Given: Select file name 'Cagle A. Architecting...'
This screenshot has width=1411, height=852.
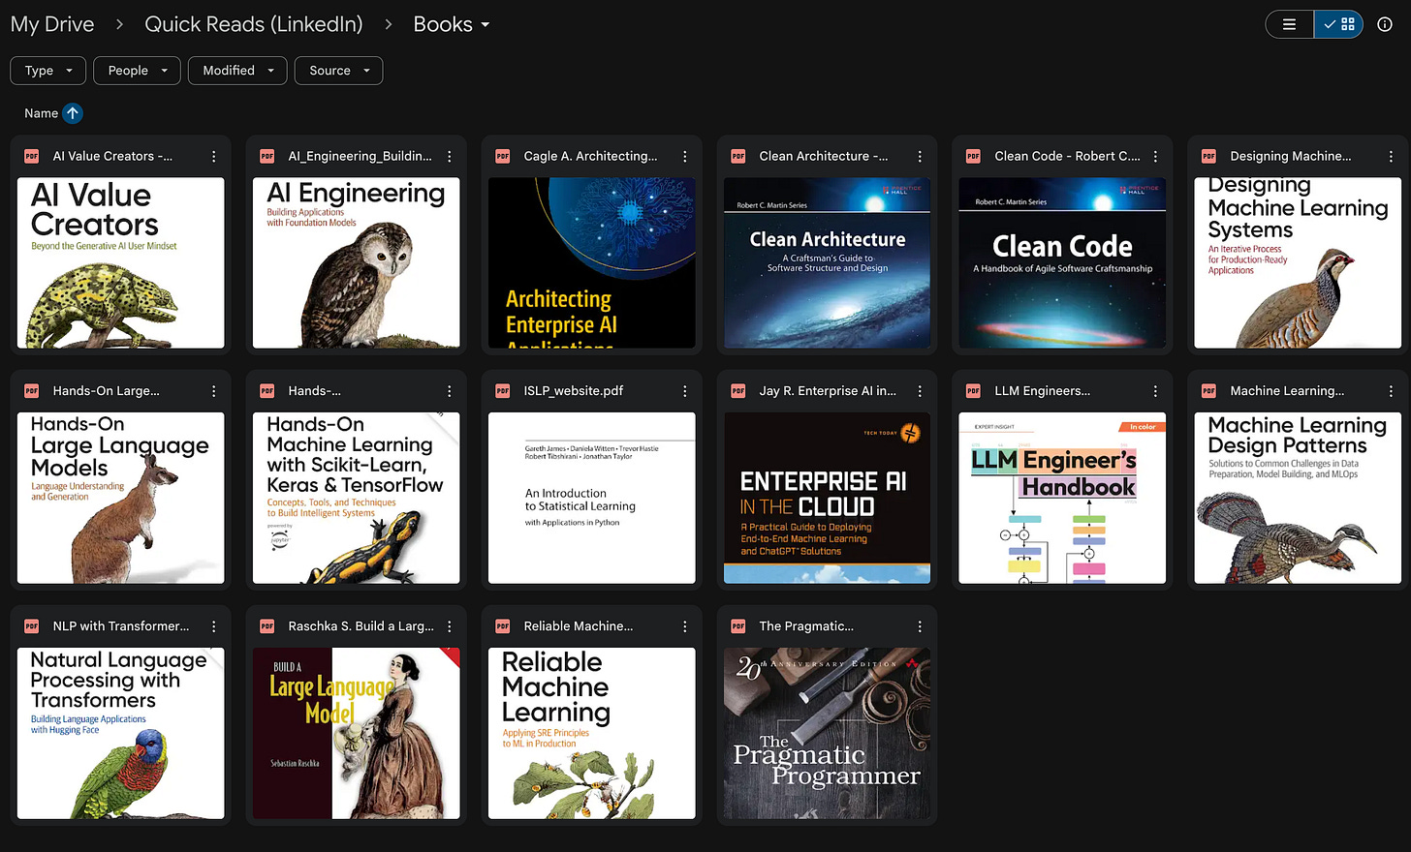Looking at the screenshot, I should [590, 156].
